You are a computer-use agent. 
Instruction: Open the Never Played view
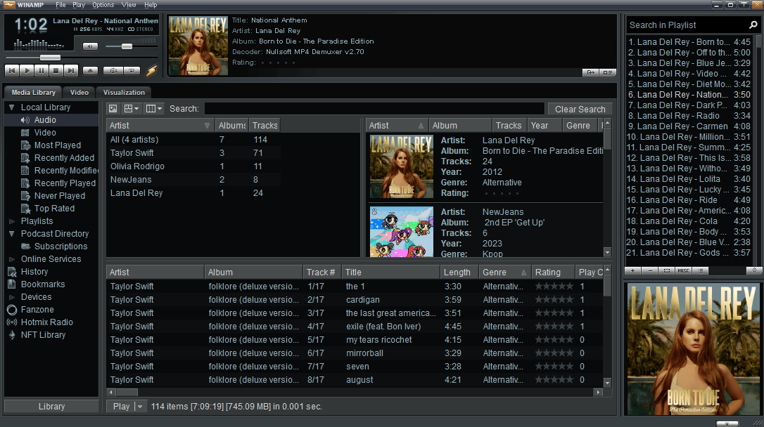point(59,195)
